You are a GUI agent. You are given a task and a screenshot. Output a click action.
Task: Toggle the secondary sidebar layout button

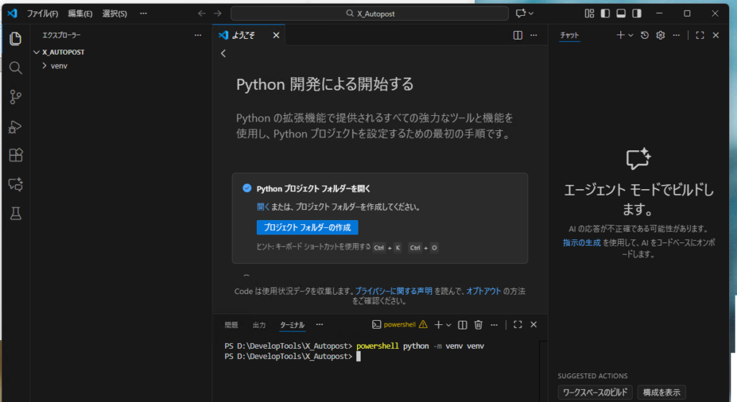[636, 14]
